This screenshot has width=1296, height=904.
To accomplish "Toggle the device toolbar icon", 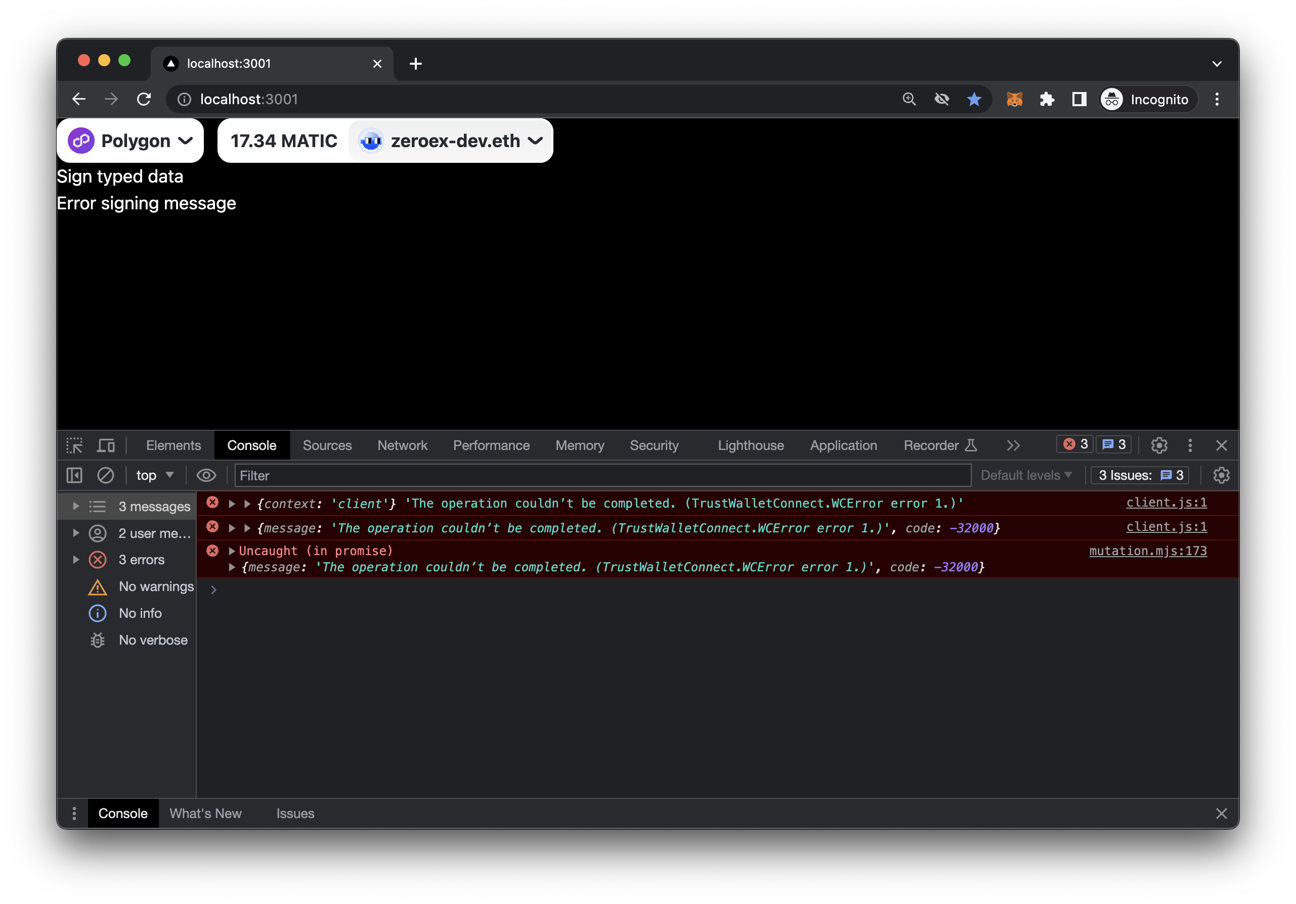I will (106, 446).
